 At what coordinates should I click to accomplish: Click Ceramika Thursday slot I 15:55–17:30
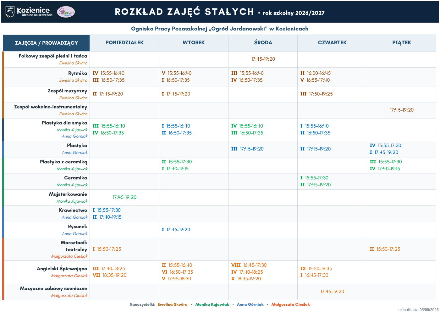(314, 178)
